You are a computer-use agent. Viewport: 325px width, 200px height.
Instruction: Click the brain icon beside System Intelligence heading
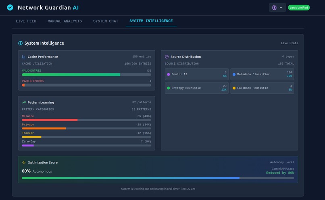tap(20, 43)
